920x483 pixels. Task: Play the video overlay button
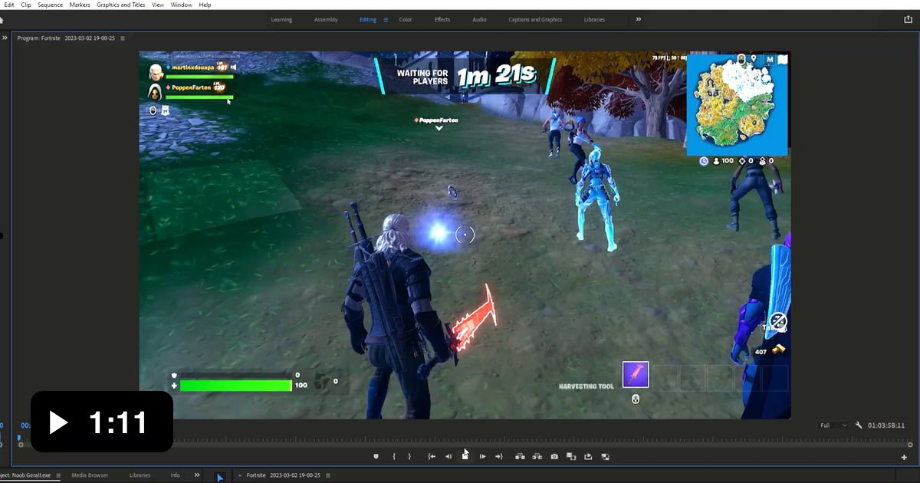click(101, 422)
